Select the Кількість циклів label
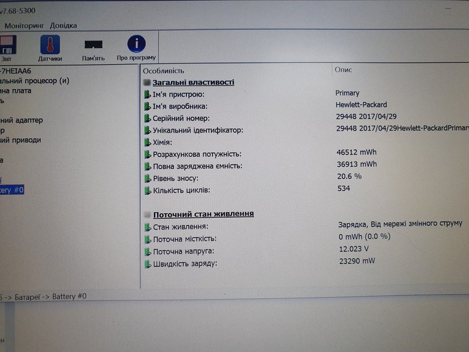 tap(181, 191)
